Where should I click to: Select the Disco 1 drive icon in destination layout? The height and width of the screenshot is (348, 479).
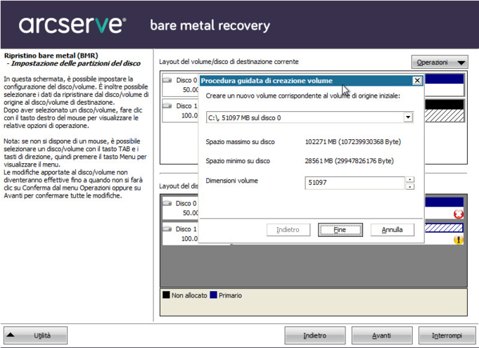(167, 106)
